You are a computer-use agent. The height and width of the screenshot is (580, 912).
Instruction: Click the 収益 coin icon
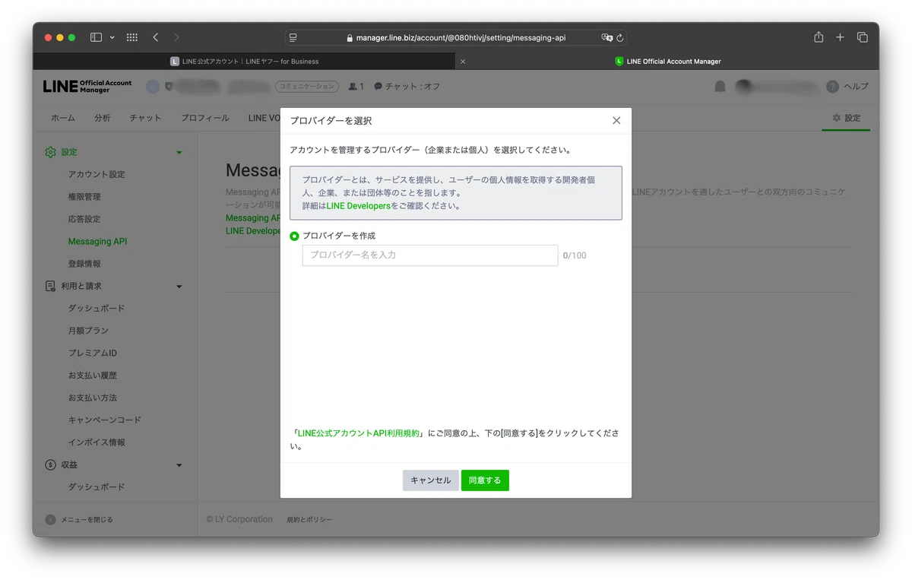[x=50, y=464]
